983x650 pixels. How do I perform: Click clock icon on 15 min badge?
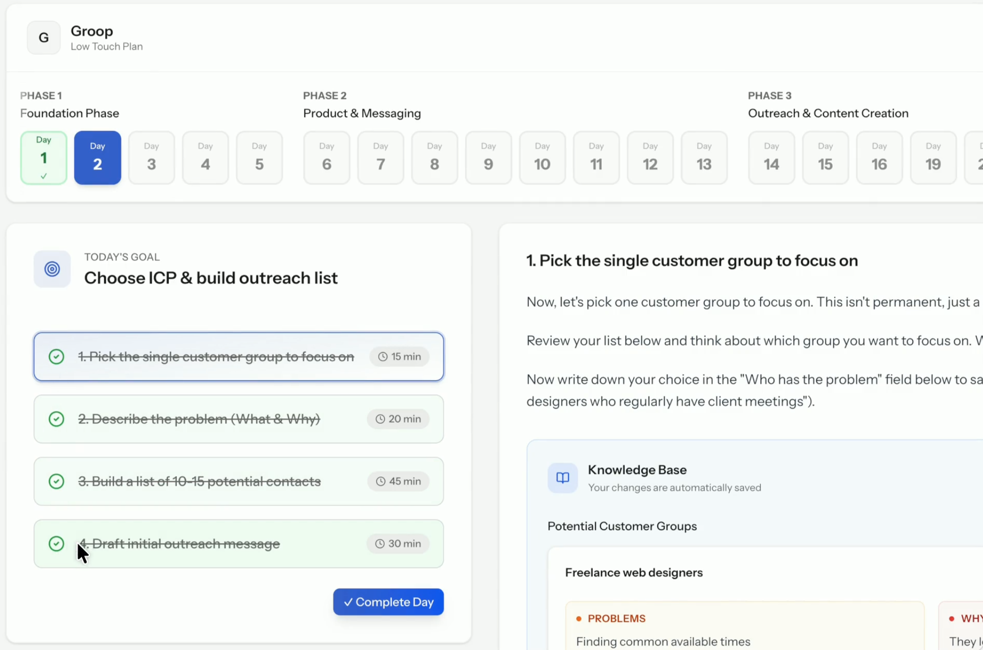coord(383,357)
